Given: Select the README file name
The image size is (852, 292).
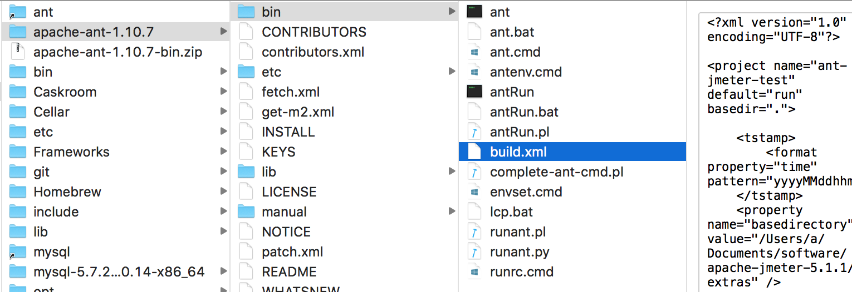Looking at the screenshot, I should 289,271.
